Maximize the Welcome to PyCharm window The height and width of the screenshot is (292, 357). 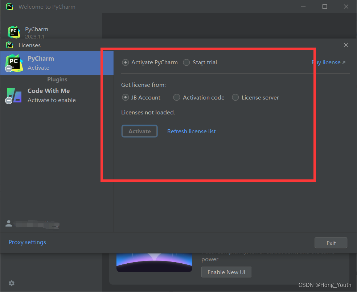[325, 7]
